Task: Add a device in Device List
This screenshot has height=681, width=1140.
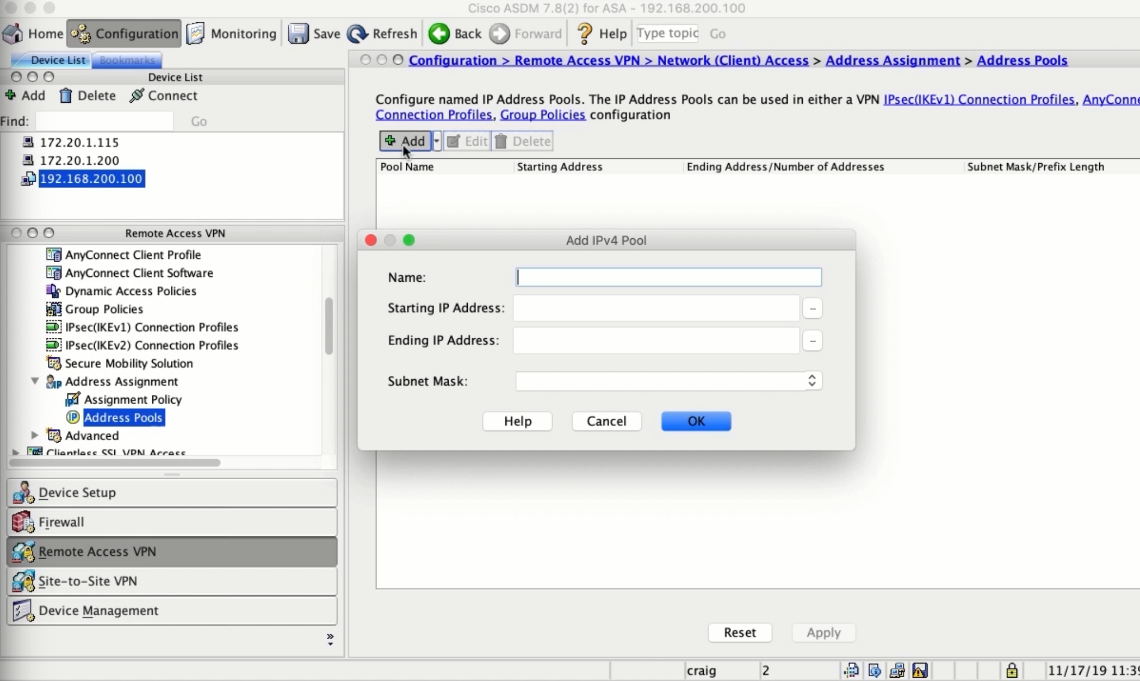Action: (x=25, y=96)
